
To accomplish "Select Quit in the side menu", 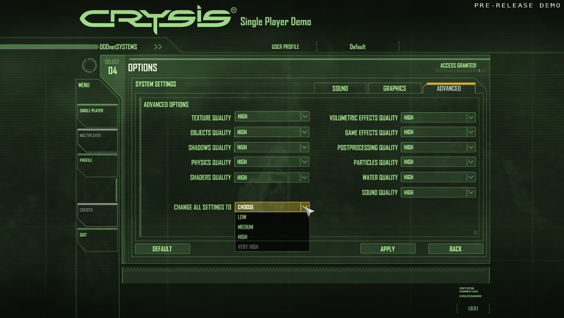I will tap(97, 240).
